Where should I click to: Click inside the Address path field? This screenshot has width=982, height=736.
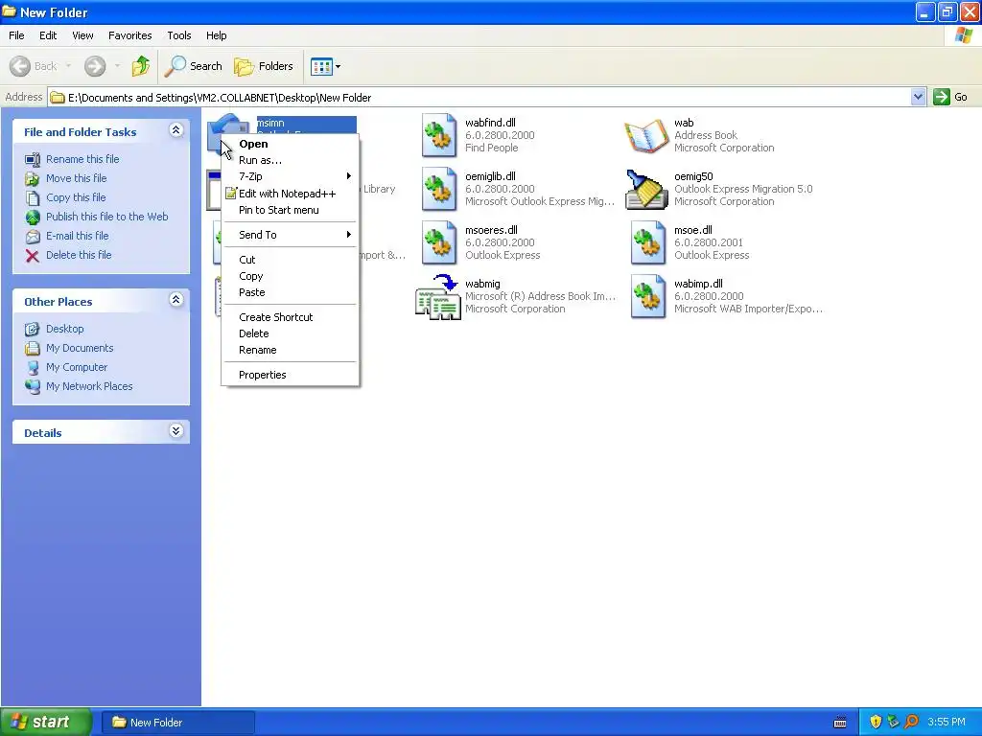pyautogui.click(x=479, y=97)
